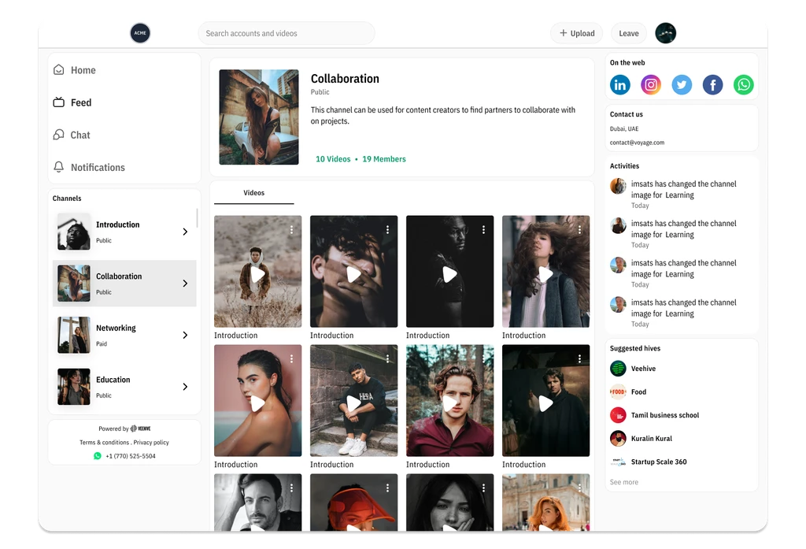Open the channel's LinkedIn page
806x549 pixels.
point(619,84)
